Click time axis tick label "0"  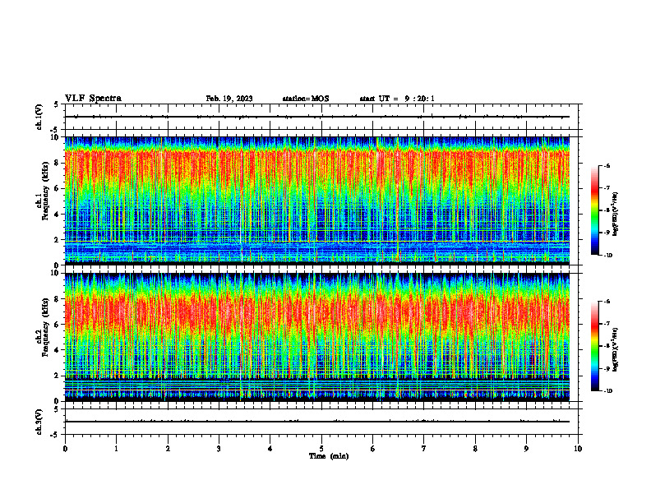coord(65,449)
